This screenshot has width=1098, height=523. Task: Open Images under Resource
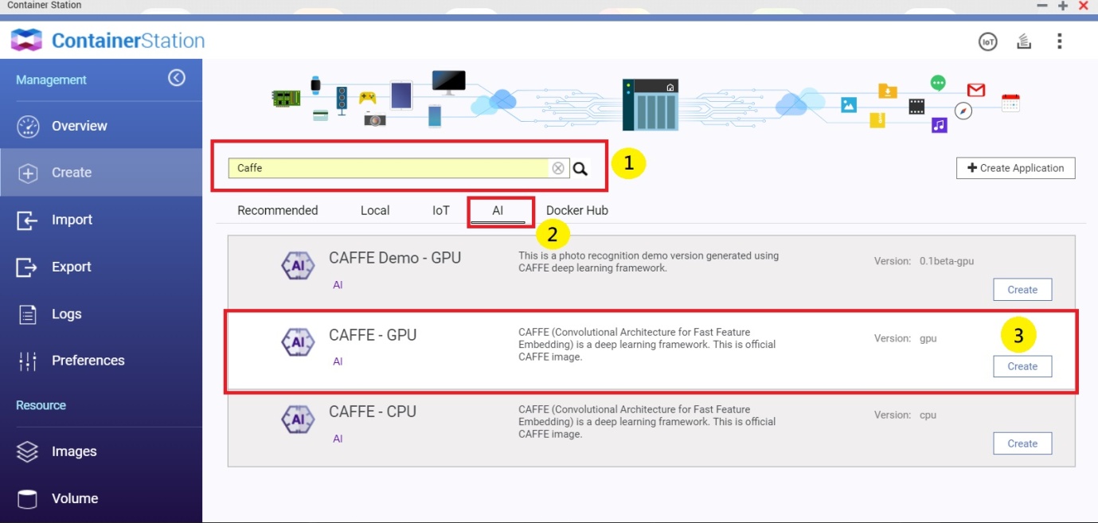pyautogui.click(x=73, y=451)
